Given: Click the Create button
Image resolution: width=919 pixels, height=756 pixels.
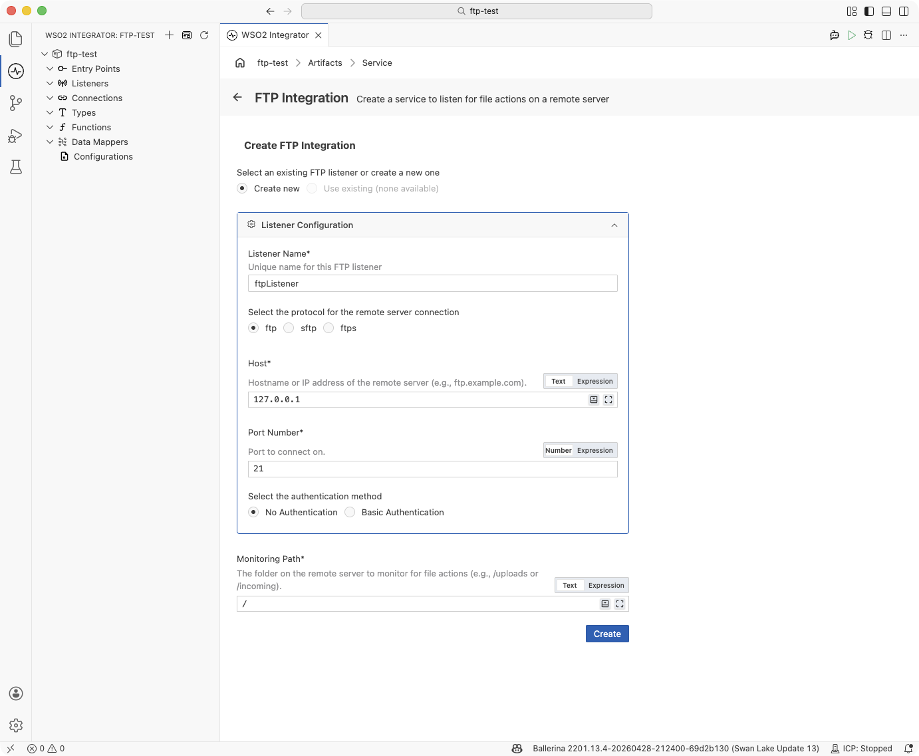Looking at the screenshot, I should click(607, 634).
